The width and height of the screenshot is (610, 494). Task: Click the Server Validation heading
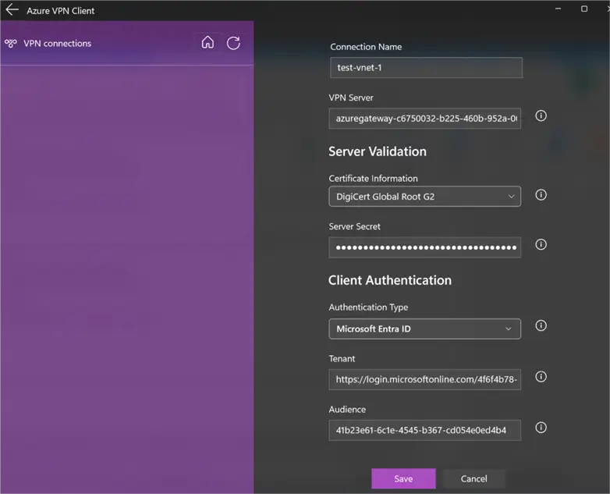378,151
